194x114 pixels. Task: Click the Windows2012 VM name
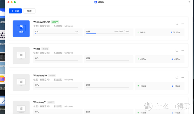coord(42,22)
